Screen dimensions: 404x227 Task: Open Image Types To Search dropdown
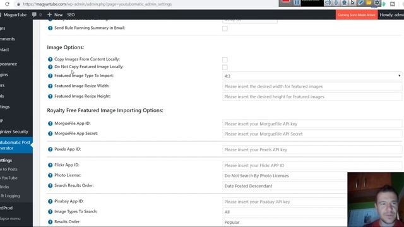coord(285,212)
